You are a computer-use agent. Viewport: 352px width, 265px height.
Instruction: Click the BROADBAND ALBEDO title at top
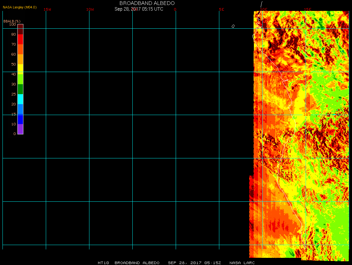point(147,3)
